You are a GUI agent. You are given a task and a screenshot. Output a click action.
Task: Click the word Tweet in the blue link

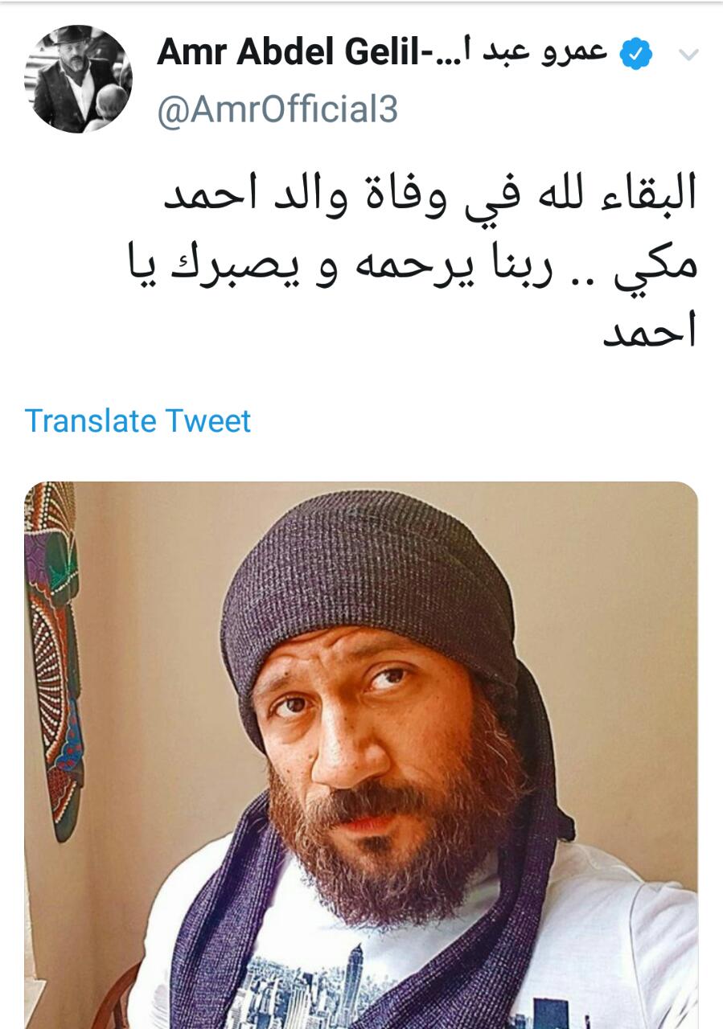pos(208,420)
